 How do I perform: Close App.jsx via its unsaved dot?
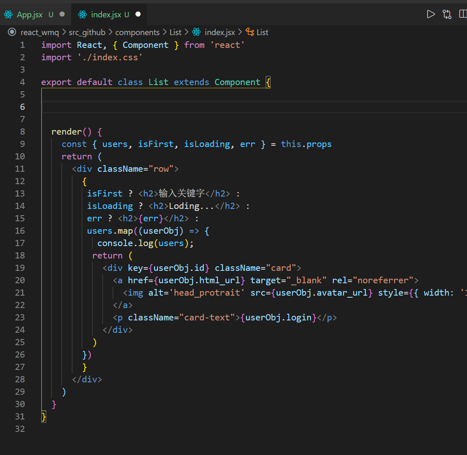tap(62, 14)
